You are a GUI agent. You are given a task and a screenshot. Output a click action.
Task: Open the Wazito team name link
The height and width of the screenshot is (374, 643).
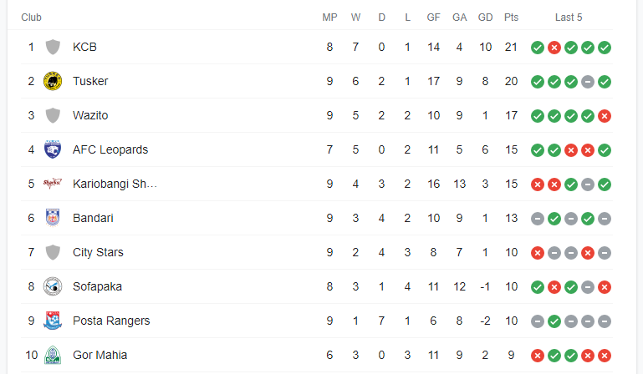click(90, 115)
